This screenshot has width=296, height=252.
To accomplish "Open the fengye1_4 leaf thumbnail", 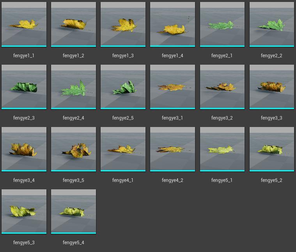I will click(x=172, y=24).
